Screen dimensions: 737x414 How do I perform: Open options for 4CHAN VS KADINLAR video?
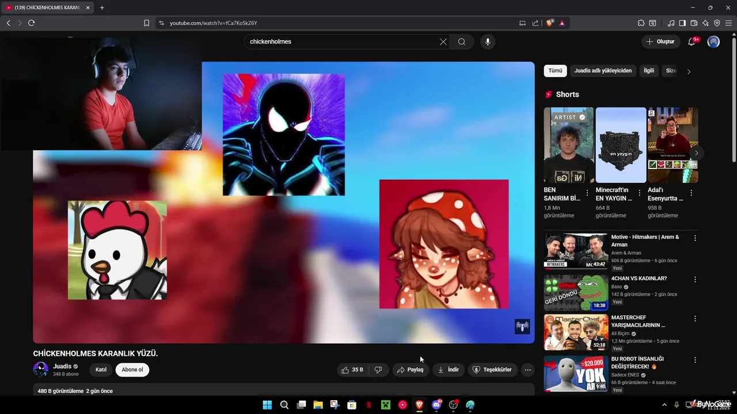695,279
